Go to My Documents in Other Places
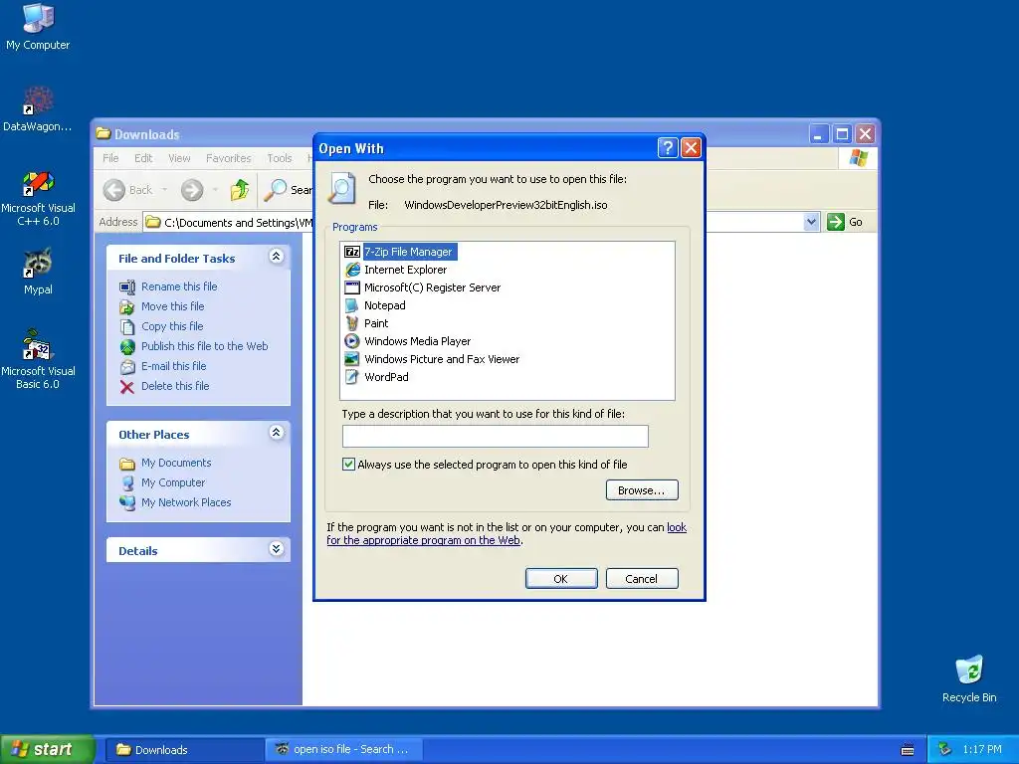 pos(176,463)
